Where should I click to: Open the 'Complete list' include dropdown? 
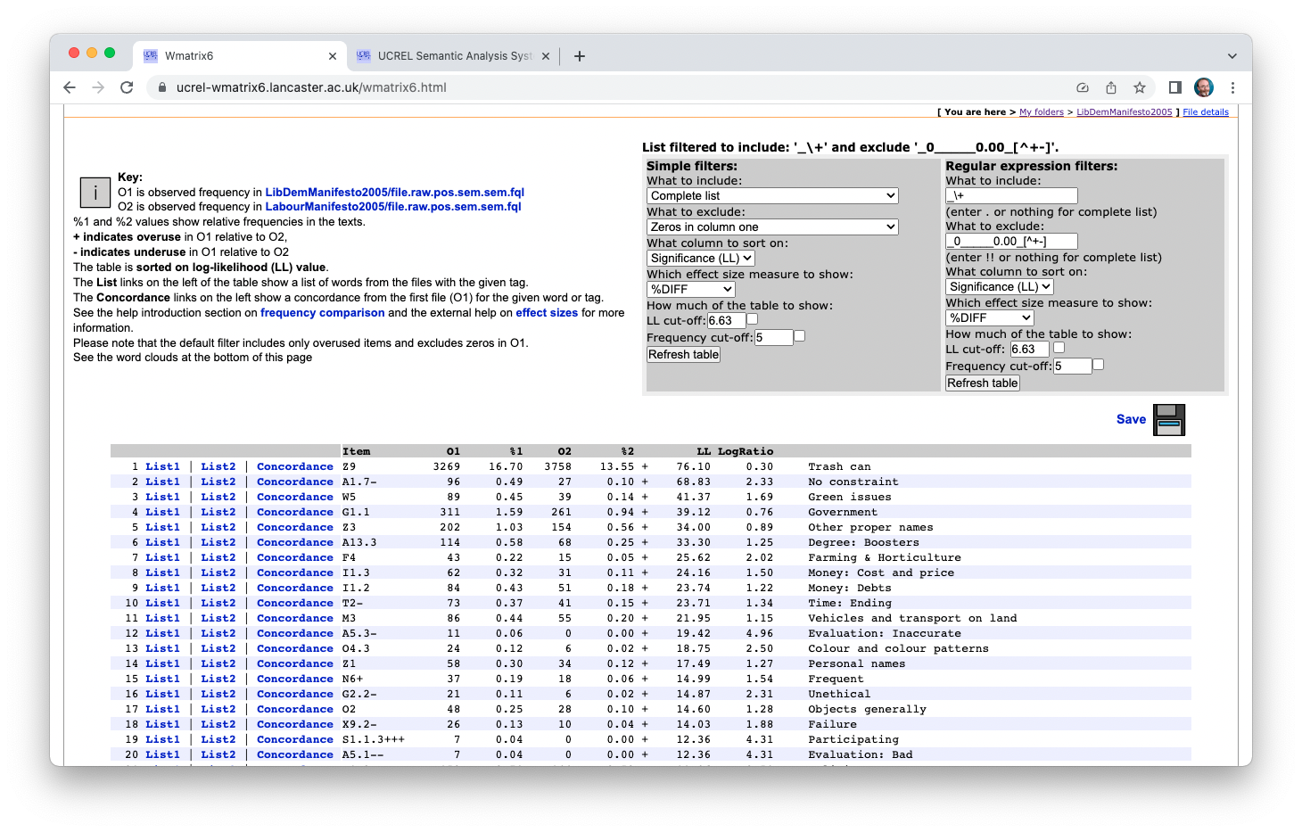point(771,196)
